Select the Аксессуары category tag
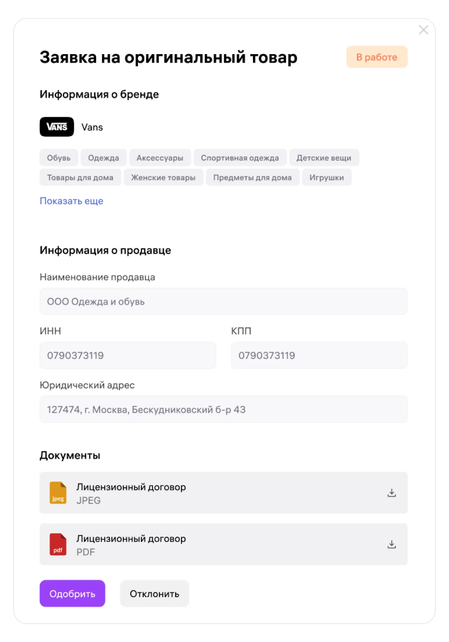The height and width of the screenshot is (642, 449). tap(160, 158)
